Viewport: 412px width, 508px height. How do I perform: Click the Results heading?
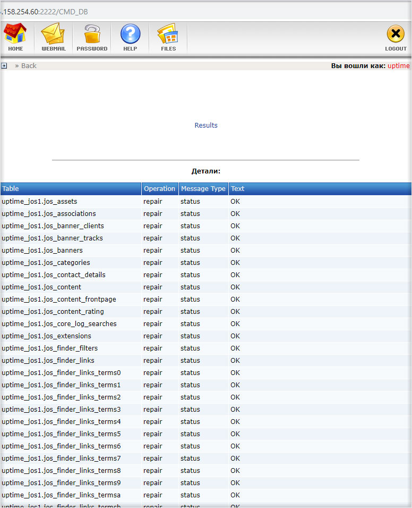[x=206, y=126]
